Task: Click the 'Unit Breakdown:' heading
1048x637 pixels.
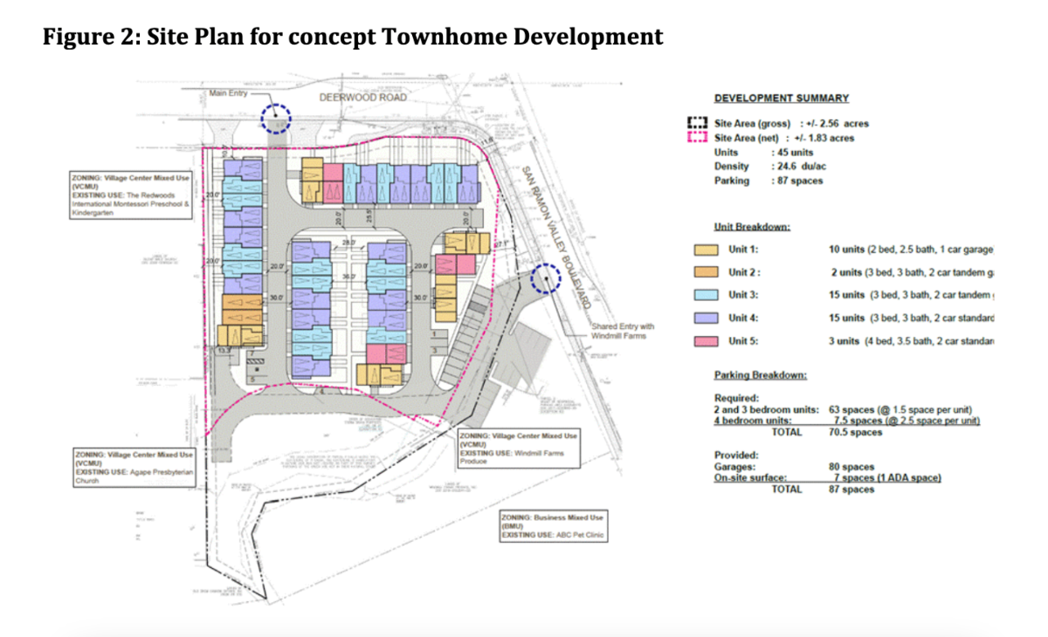Action: click(x=752, y=227)
